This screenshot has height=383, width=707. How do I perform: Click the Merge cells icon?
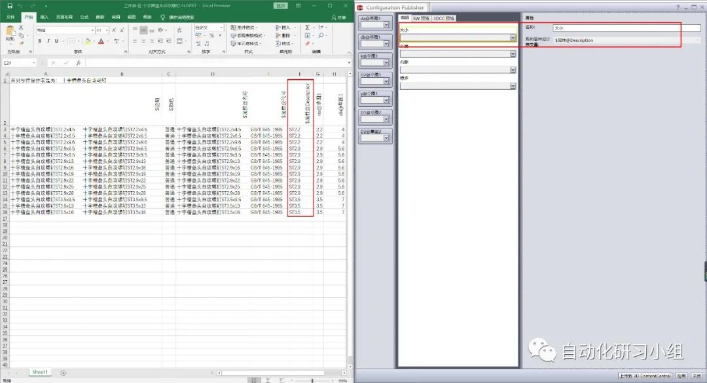click(x=179, y=41)
